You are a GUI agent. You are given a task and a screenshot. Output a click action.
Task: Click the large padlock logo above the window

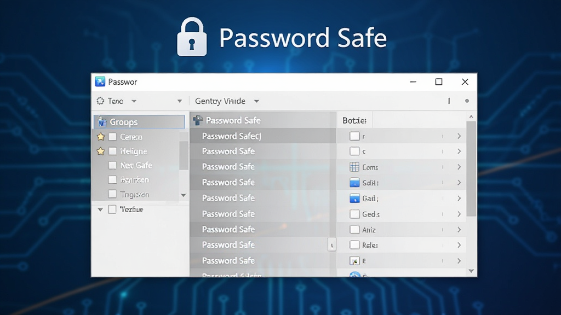click(192, 37)
